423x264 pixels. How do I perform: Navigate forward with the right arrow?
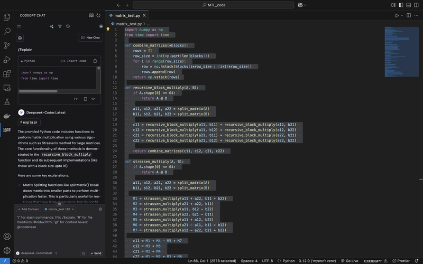[126, 5]
